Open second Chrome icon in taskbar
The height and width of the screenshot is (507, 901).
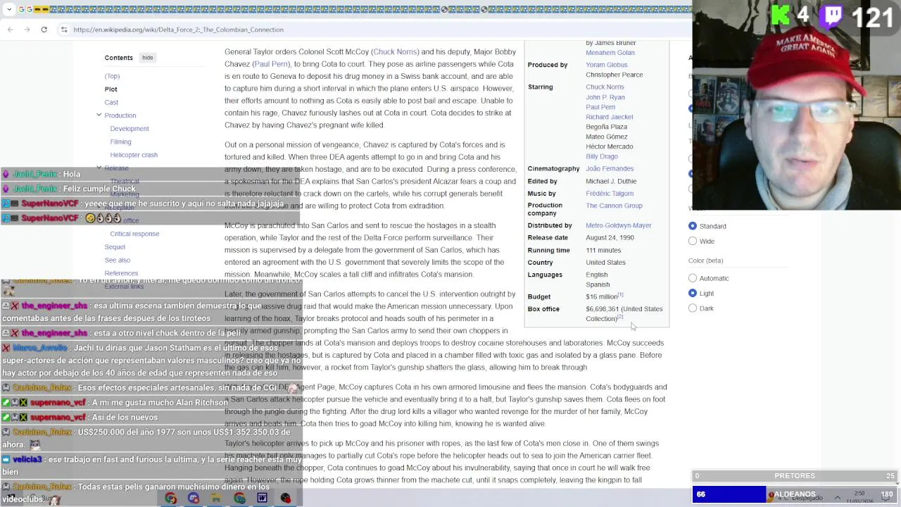(239, 499)
